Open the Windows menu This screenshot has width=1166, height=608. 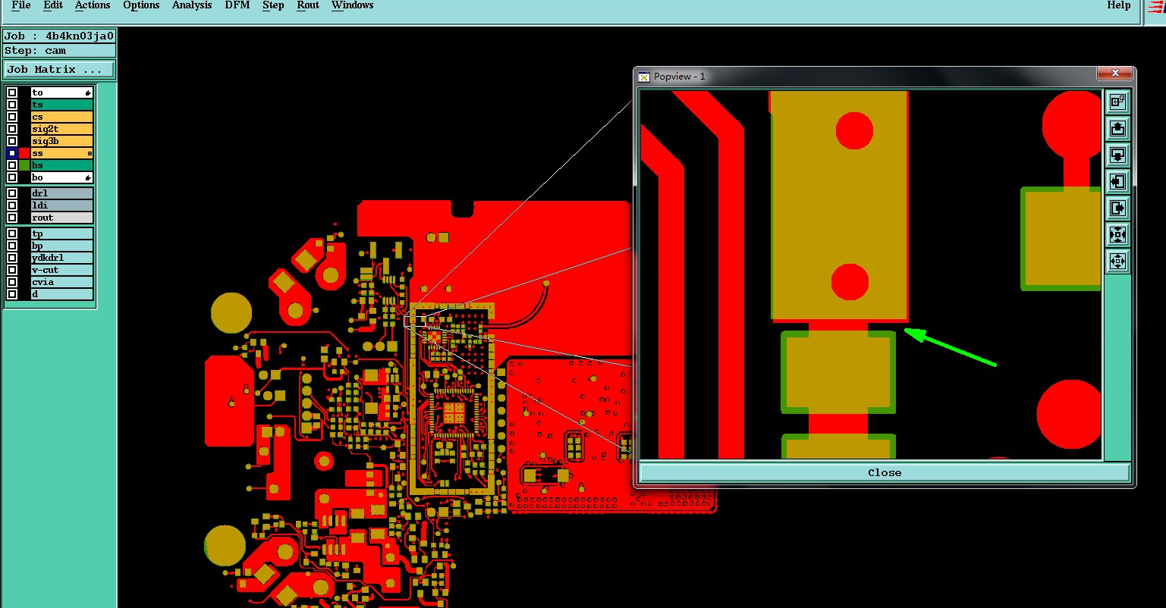click(353, 5)
